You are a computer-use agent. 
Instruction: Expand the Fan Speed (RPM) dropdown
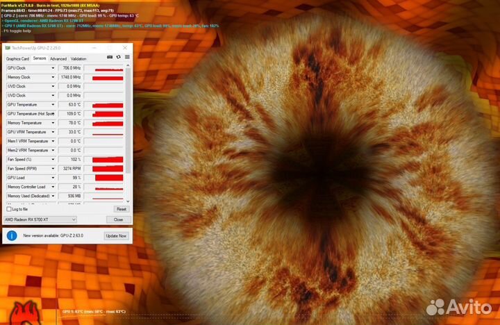[53, 169]
